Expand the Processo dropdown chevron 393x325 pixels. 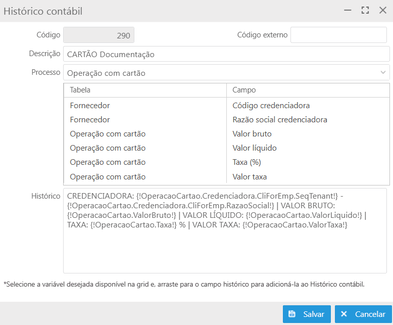pos(383,73)
